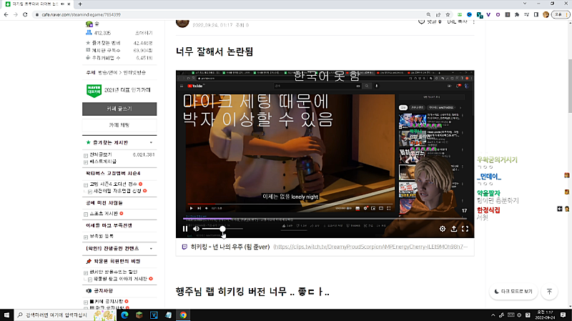Click the blue play-arrow extension icon

pos(470,14)
